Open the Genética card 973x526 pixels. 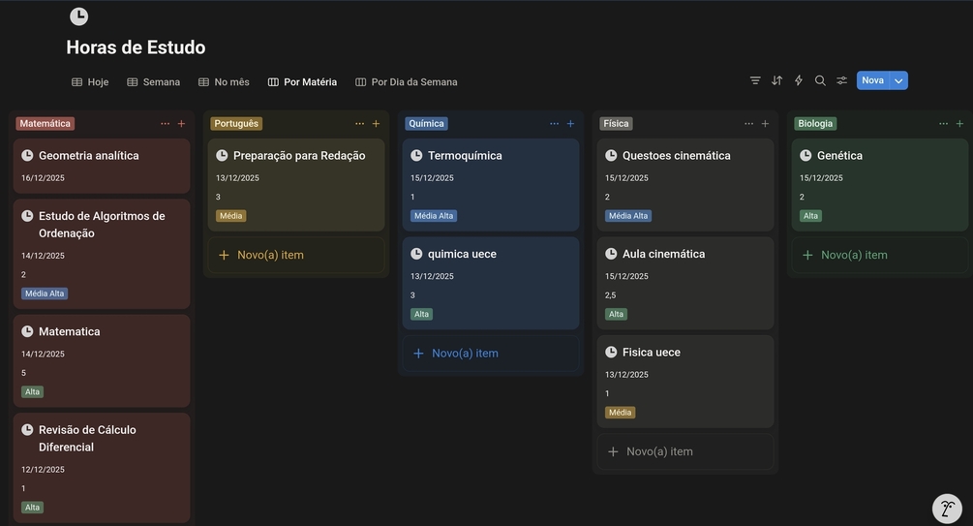point(839,155)
